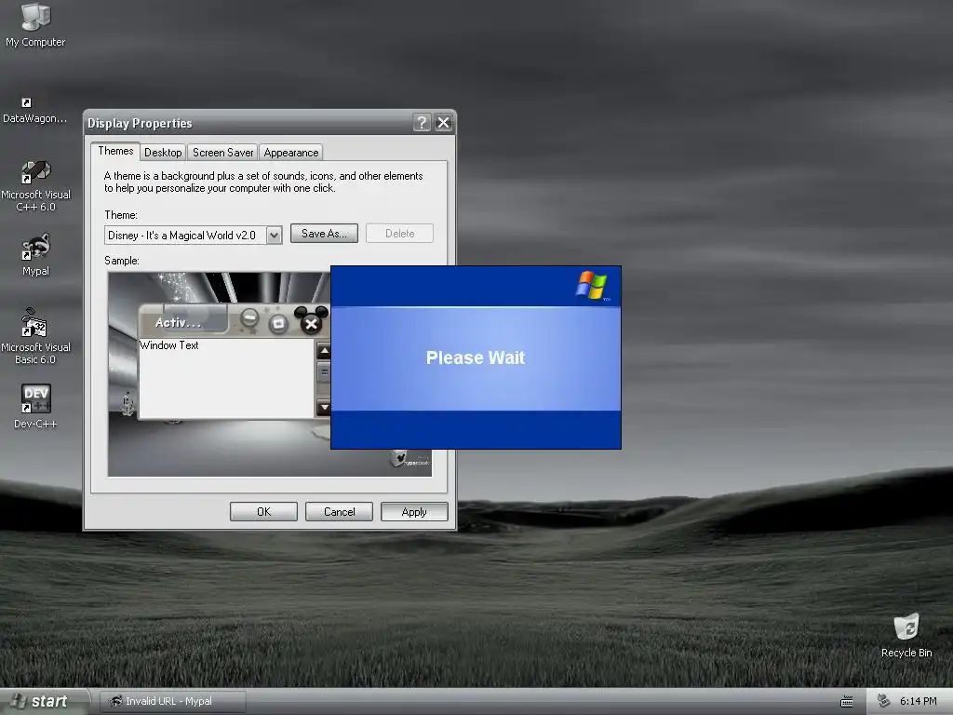Select the Recycle Bin icon
Image resolution: width=953 pixels, height=715 pixels.
tap(906, 635)
